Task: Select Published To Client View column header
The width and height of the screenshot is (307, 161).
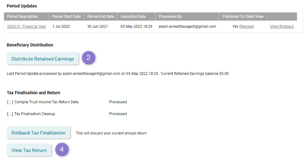Action: pyautogui.click(x=243, y=17)
